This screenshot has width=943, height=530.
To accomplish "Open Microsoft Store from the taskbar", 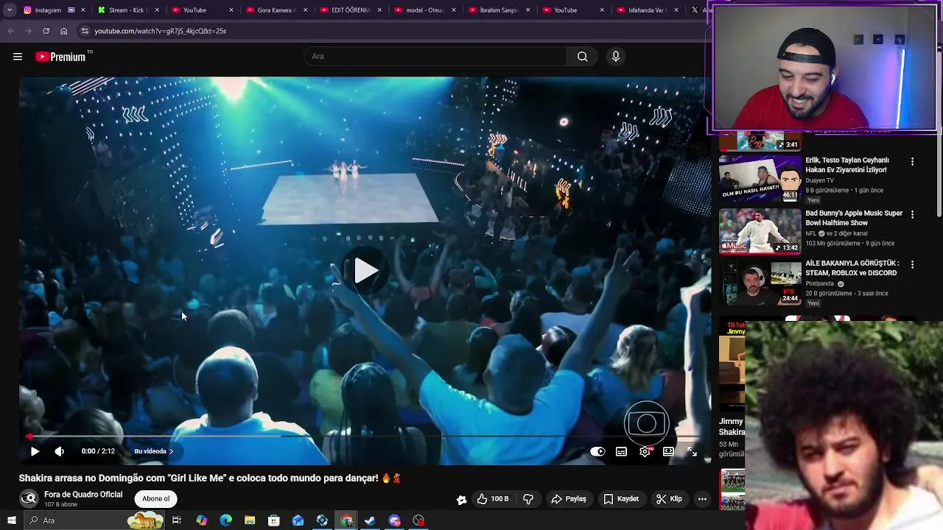I will [x=274, y=520].
